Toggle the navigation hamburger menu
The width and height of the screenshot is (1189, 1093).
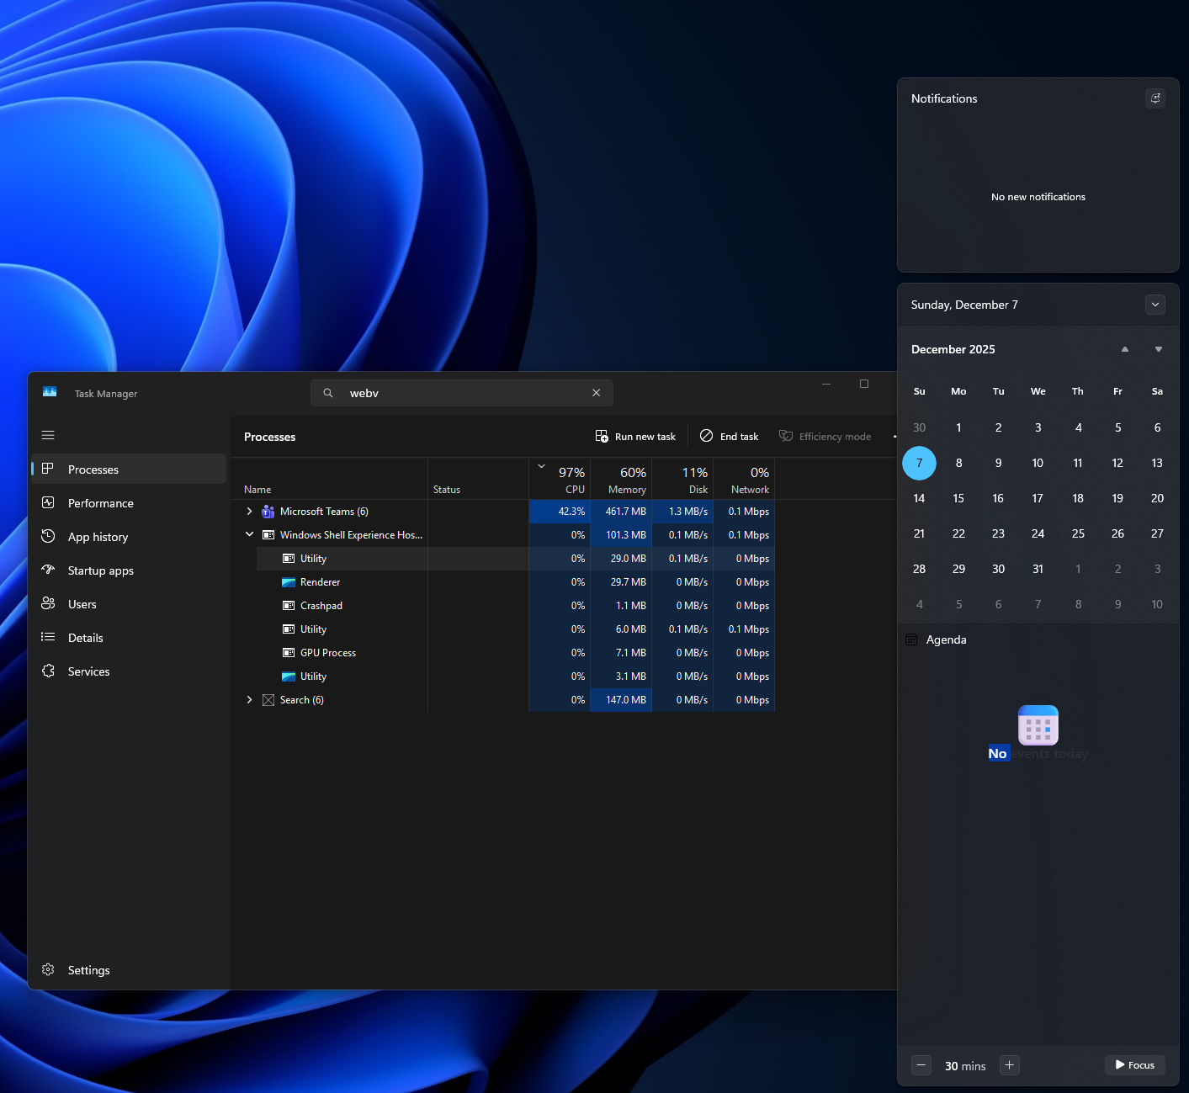[x=48, y=435]
